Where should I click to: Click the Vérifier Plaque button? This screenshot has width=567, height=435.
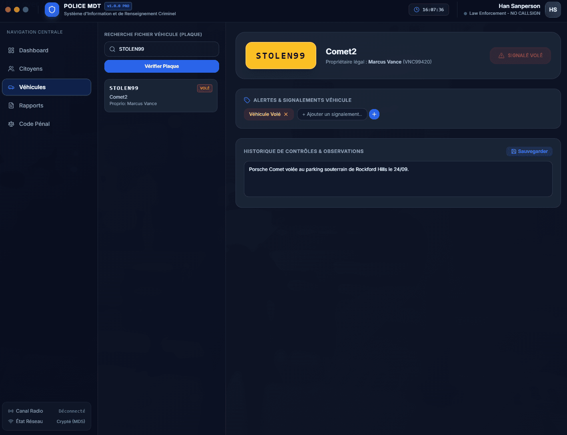tap(162, 66)
